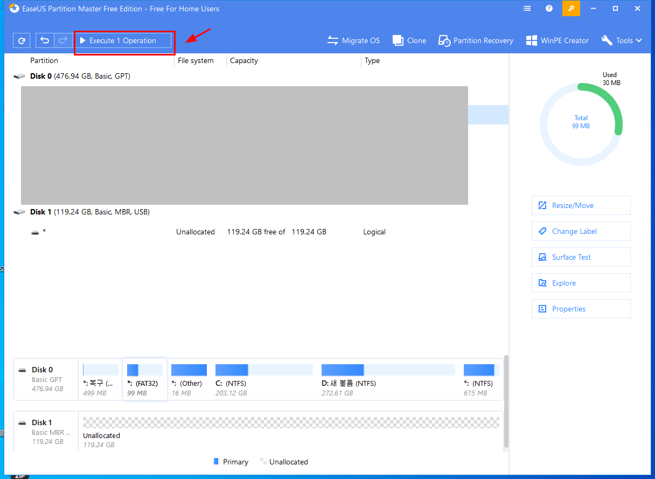Click the icon beside the unallocated partition row
This screenshot has height=479, width=655.
point(35,232)
